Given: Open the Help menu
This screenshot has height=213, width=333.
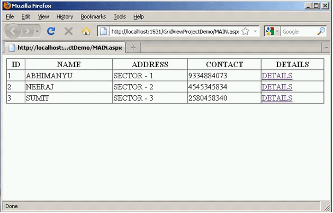Looking at the screenshot, I should 139,16.
